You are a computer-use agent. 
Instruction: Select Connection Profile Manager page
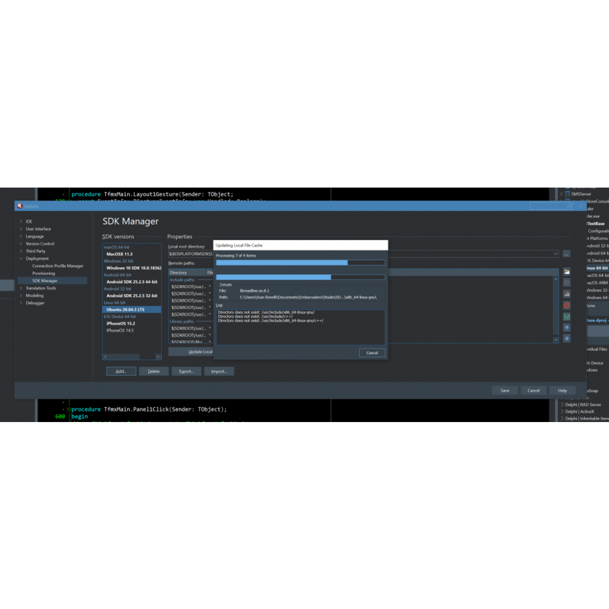(58, 266)
